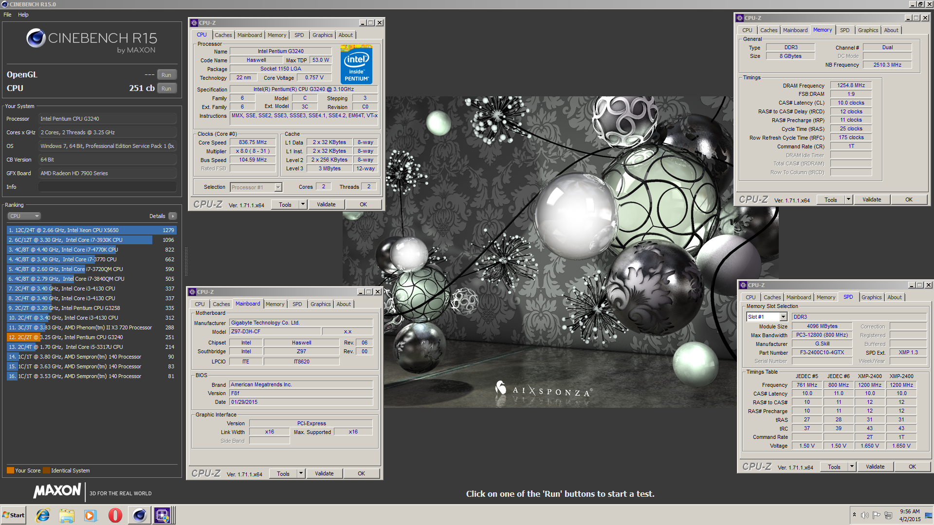Click the taskbar clock showing 9:56 AM
The image size is (934, 525).
click(x=910, y=515)
